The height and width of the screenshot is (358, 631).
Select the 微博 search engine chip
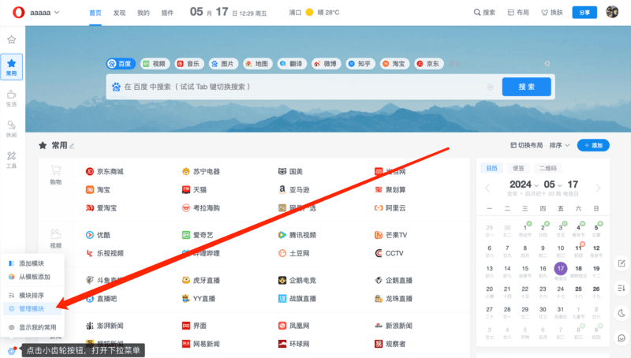click(x=326, y=64)
